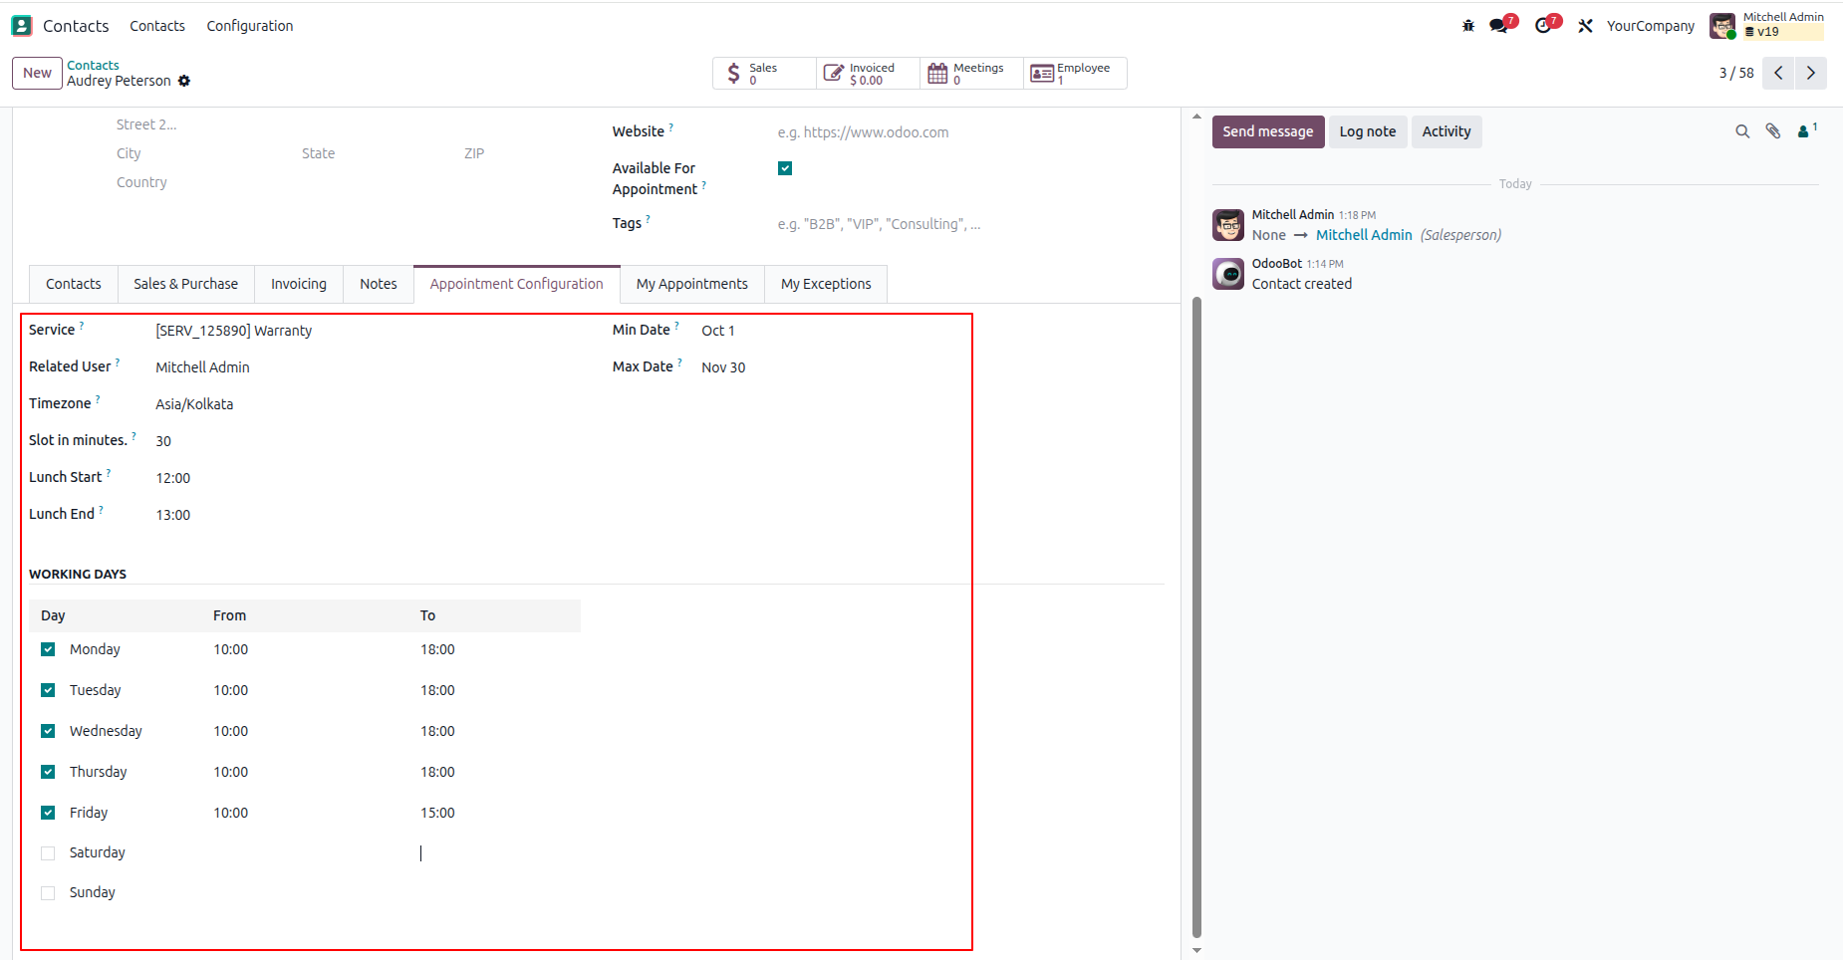Viewport: 1843px width, 960px height.
Task: Click Send message button
Action: point(1268,131)
